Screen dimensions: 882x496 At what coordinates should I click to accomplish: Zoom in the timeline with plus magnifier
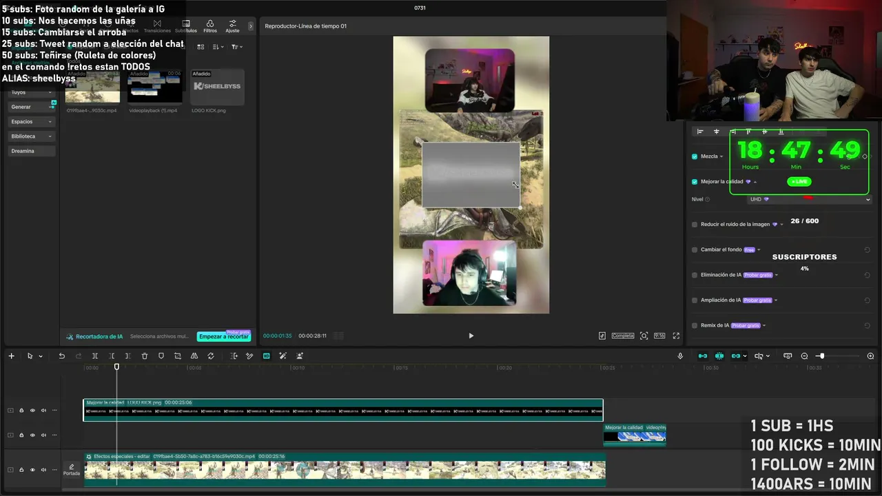point(870,356)
